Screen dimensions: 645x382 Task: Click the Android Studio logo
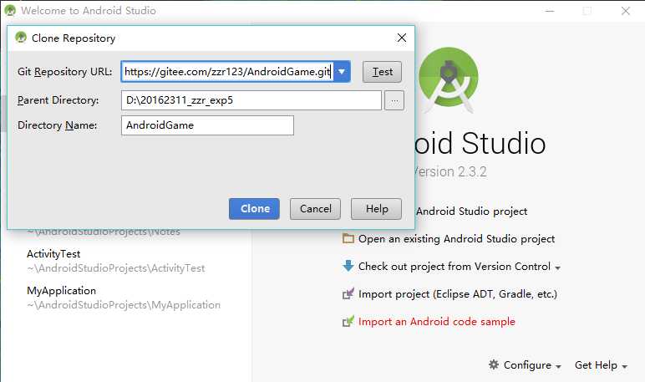(x=449, y=80)
